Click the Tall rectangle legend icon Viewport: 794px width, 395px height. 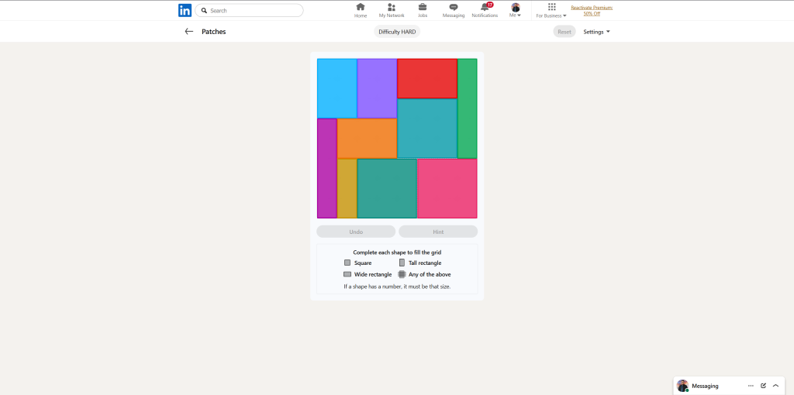pyautogui.click(x=402, y=263)
